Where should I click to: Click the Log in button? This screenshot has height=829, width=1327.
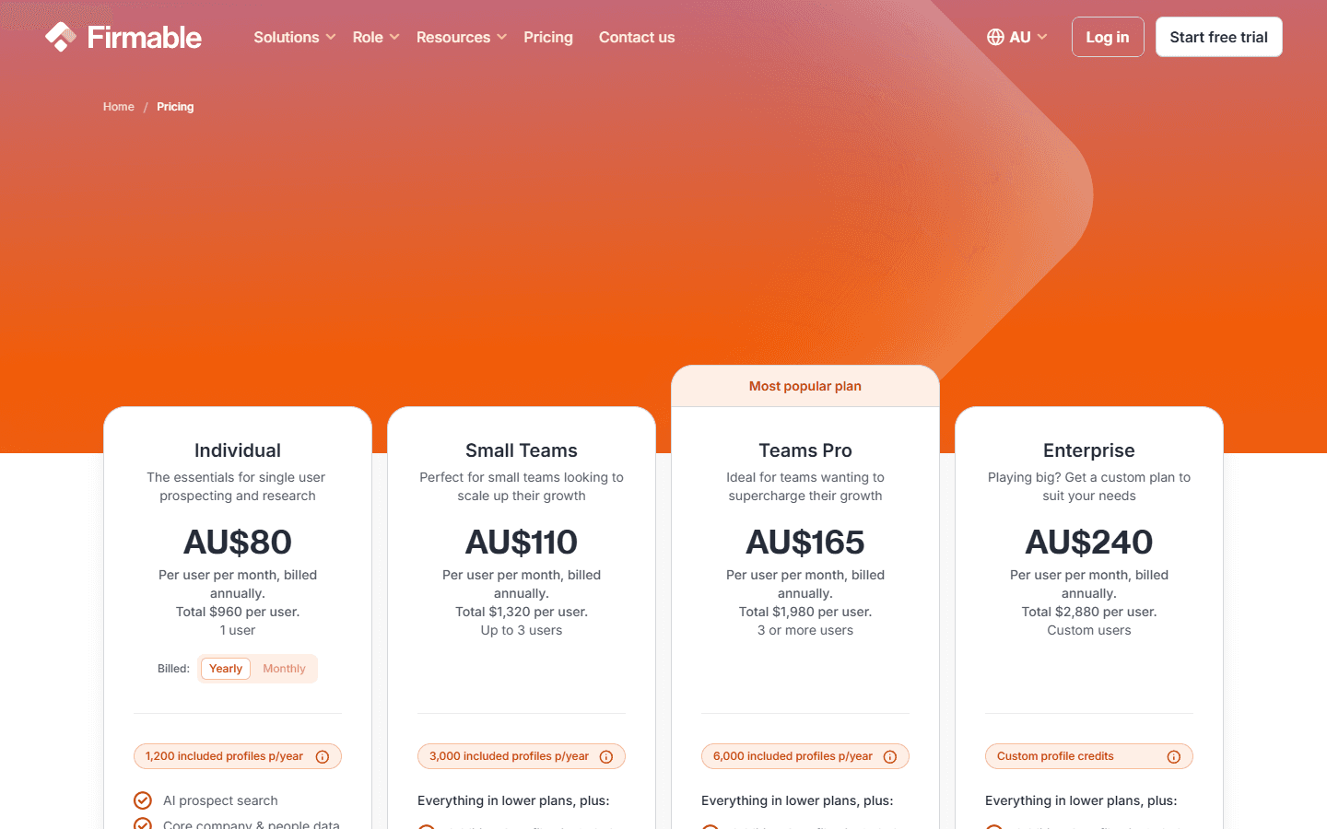(x=1108, y=37)
